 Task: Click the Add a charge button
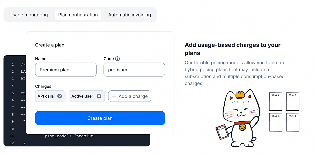(x=130, y=96)
